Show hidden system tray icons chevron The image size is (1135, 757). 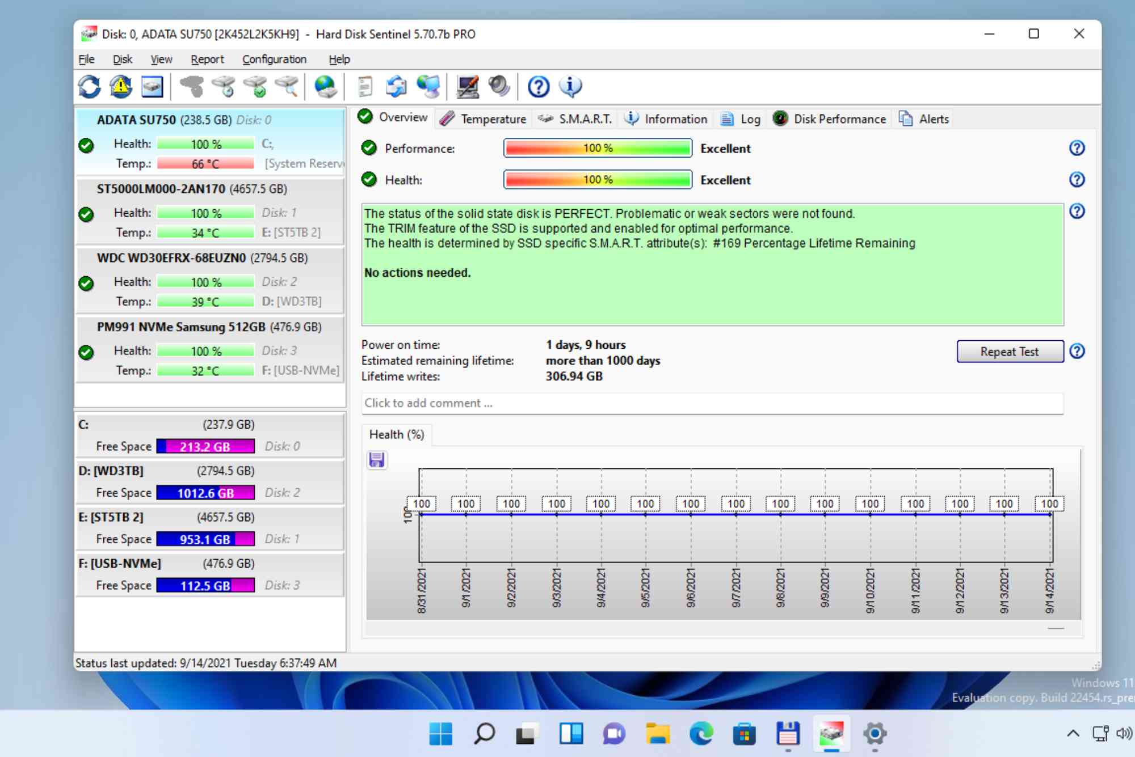[1073, 734]
